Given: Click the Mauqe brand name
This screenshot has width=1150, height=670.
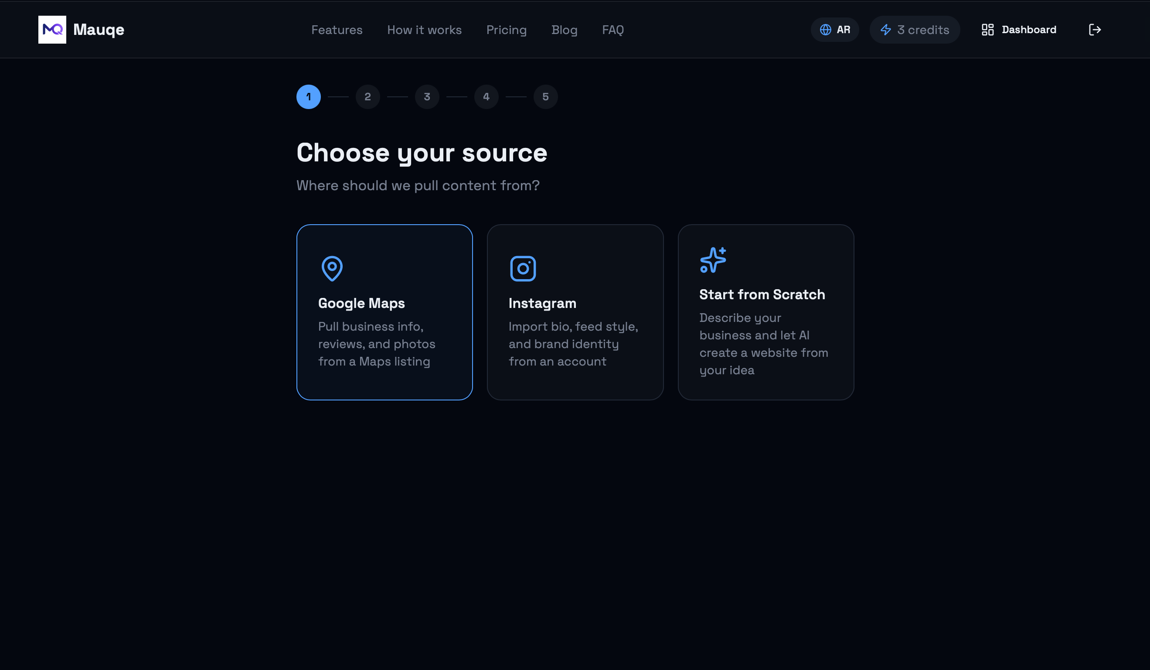Looking at the screenshot, I should (x=99, y=30).
